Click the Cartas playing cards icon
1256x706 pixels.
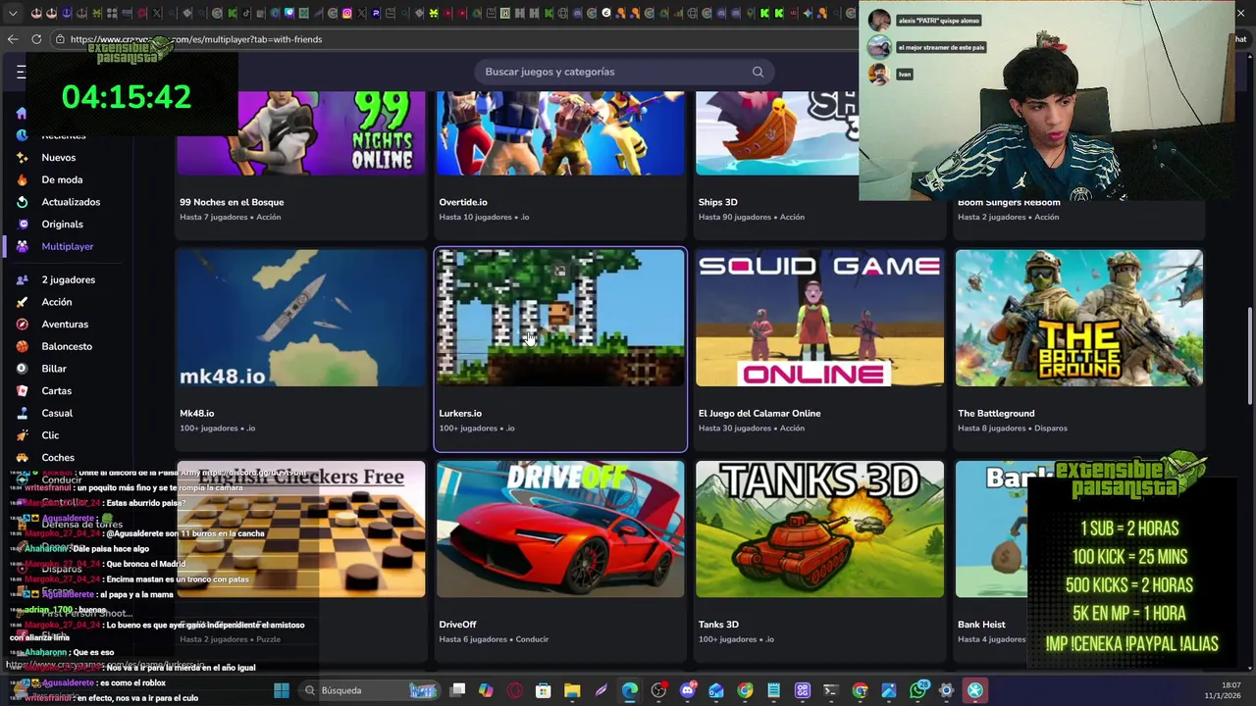pos(22,390)
